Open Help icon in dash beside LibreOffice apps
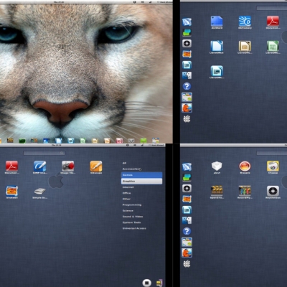This screenshot has height=287, width=287. [x=187, y=86]
